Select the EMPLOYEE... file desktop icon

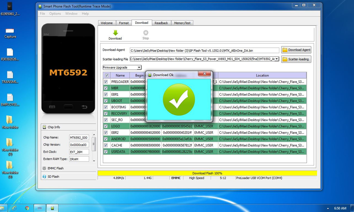[x=10, y=100]
